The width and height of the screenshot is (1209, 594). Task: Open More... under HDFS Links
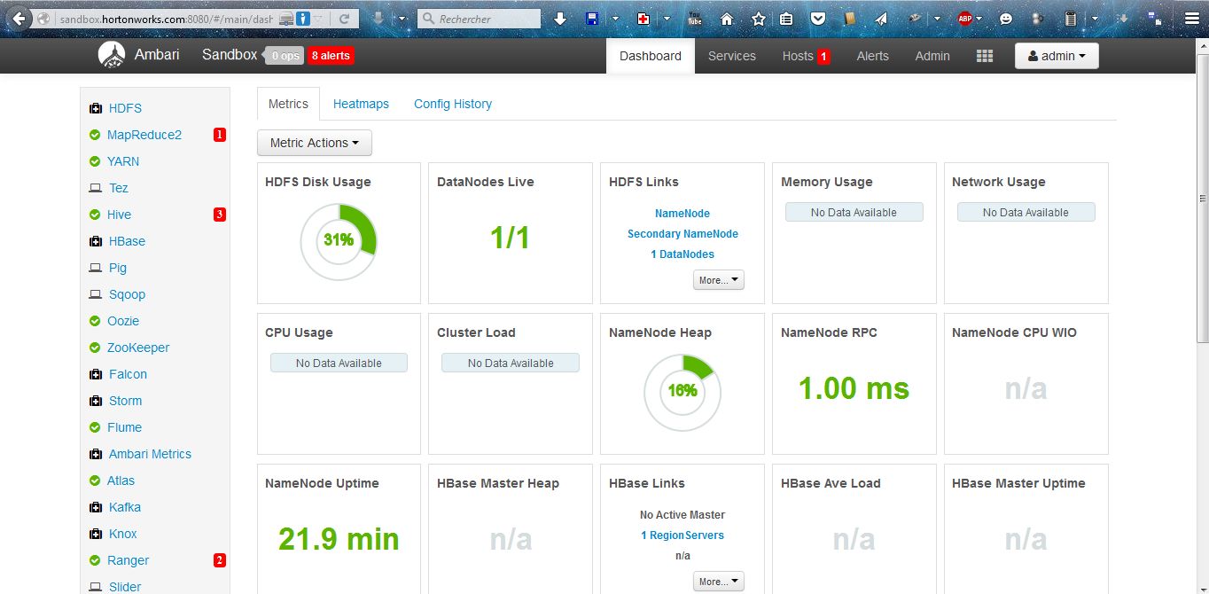pyautogui.click(x=718, y=279)
